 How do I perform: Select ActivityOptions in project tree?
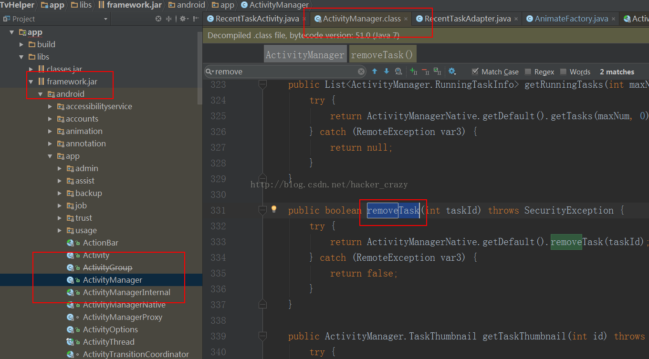[110, 329]
